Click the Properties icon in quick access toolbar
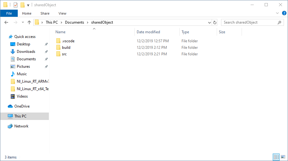288x161 pixels. coord(16,5)
